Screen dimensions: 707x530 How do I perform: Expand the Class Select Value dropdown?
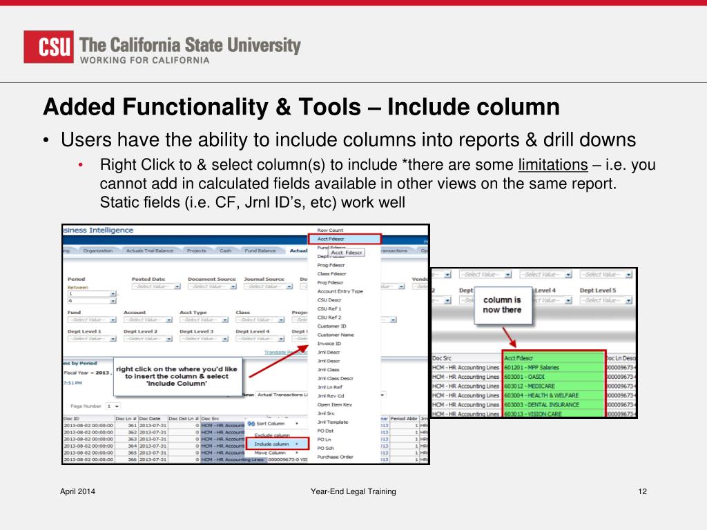point(260,320)
